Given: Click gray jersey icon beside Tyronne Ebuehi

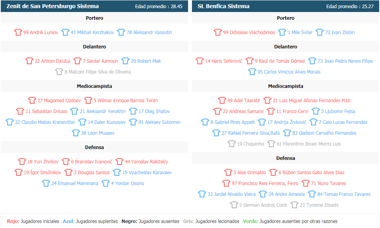Looking at the screenshot, I should (x=294, y=205).
